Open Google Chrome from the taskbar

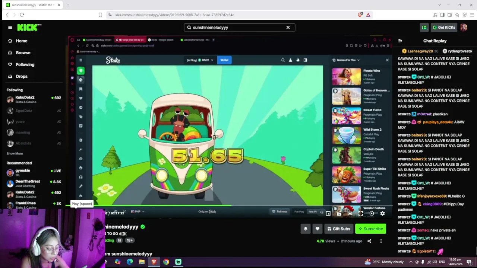(x=166, y=262)
